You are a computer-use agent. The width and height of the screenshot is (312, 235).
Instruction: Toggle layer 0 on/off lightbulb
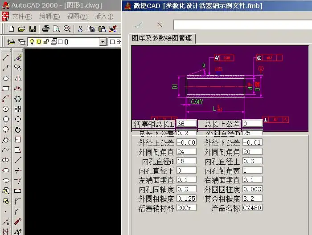tap(32, 42)
